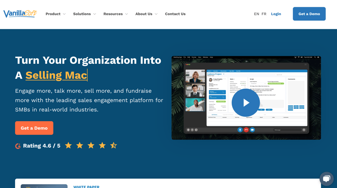The image size is (337, 188).
Task: Open the Login link
Action: pyautogui.click(x=276, y=14)
